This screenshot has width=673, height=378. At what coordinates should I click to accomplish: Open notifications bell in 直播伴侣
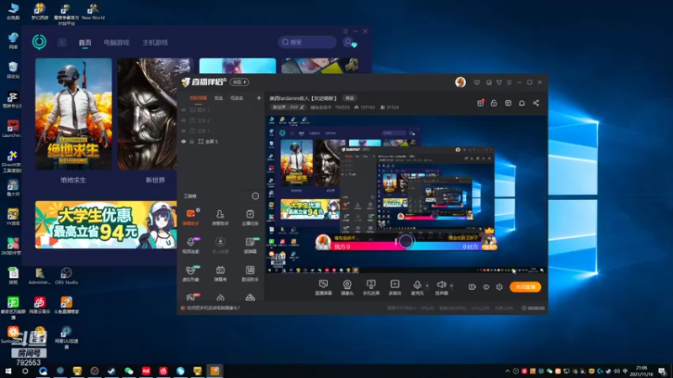coord(522,102)
